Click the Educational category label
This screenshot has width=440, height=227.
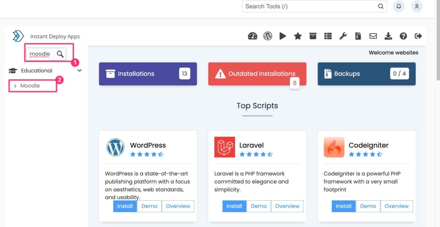pyautogui.click(x=37, y=71)
